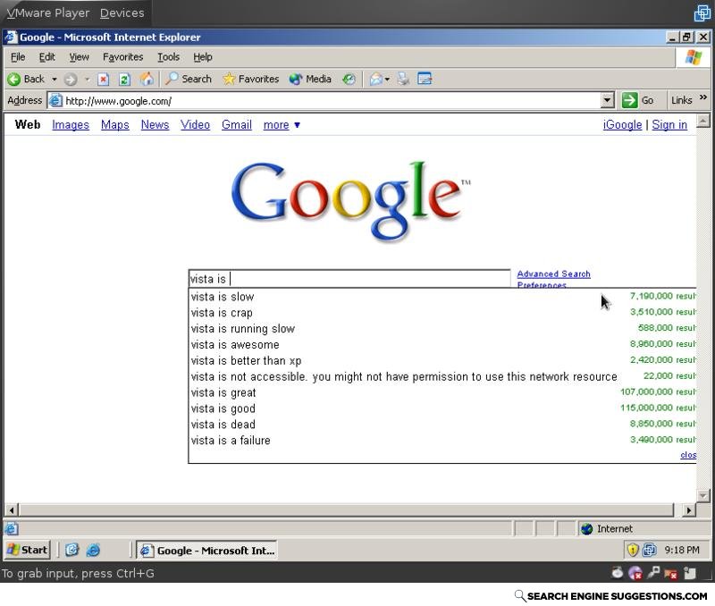Click the Forward arrow icon
The height and width of the screenshot is (606, 715).
71,80
